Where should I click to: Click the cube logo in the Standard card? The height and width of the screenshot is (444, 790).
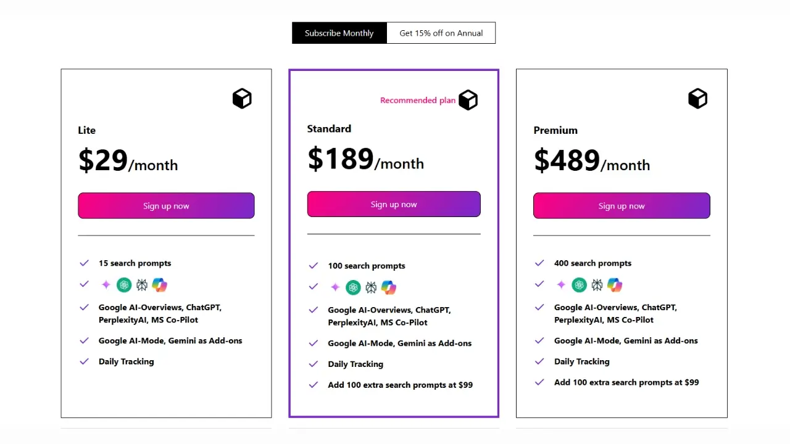point(468,100)
